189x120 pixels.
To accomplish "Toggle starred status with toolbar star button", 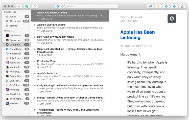I will tap(158, 6).
